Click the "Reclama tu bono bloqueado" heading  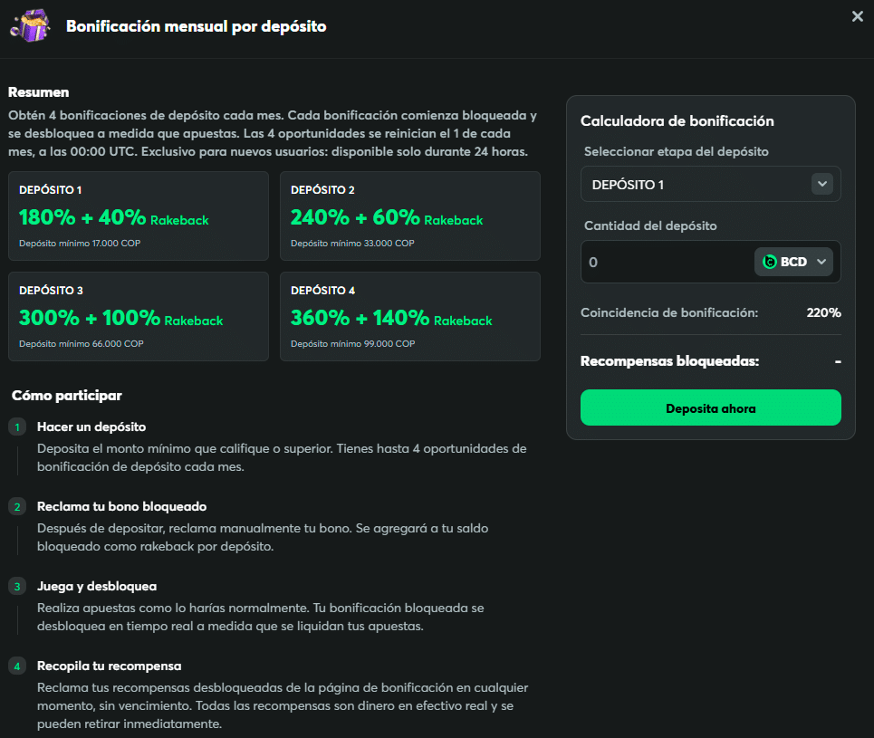click(x=121, y=507)
